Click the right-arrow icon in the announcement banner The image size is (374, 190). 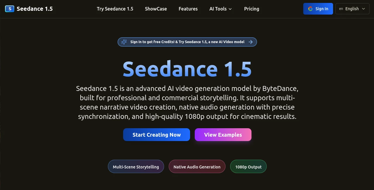tap(251, 42)
